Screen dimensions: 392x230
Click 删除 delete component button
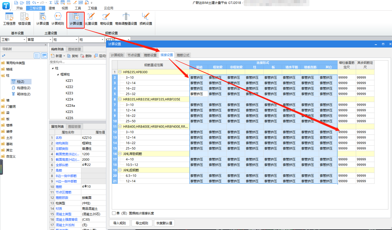(x=86, y=56)
